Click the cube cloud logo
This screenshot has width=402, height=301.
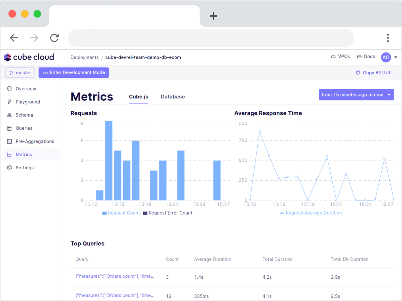point(29,57)
